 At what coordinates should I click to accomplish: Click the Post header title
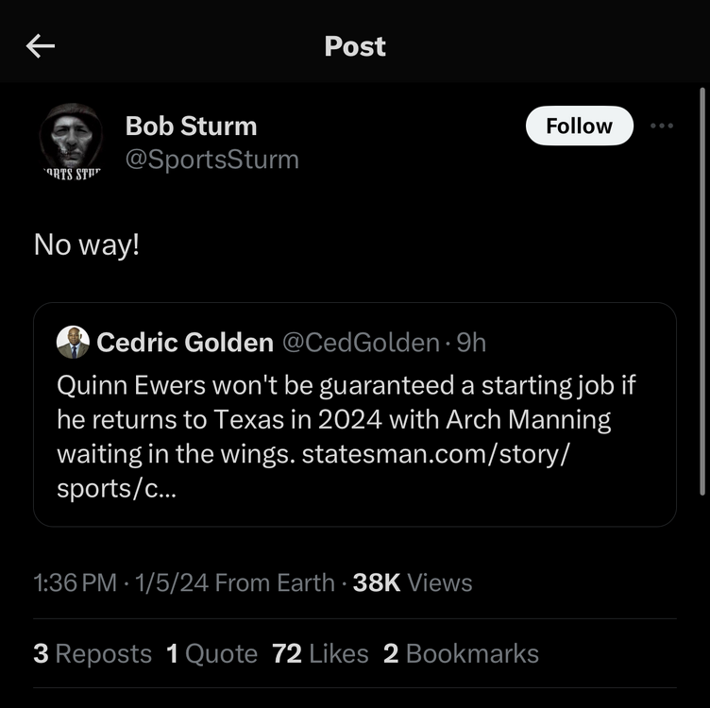point(355,46)
